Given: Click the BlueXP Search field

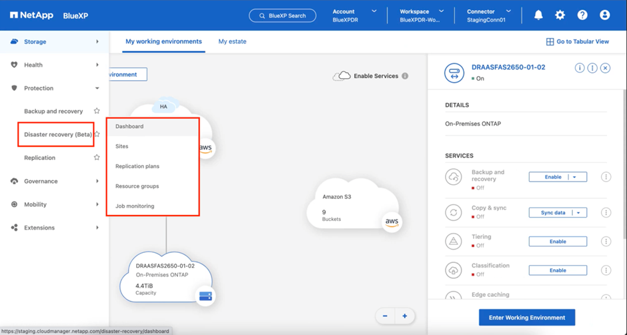Looking at the screenshot, I should (x=283, y=15).
